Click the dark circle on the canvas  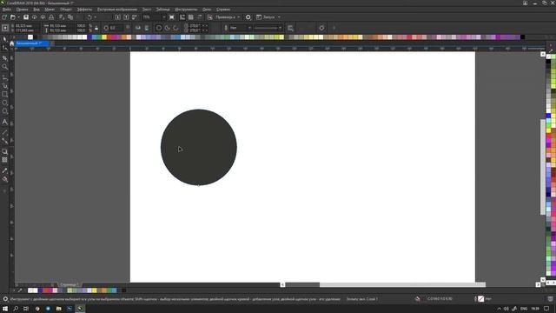pyautogui.click(x=199, y=147)
